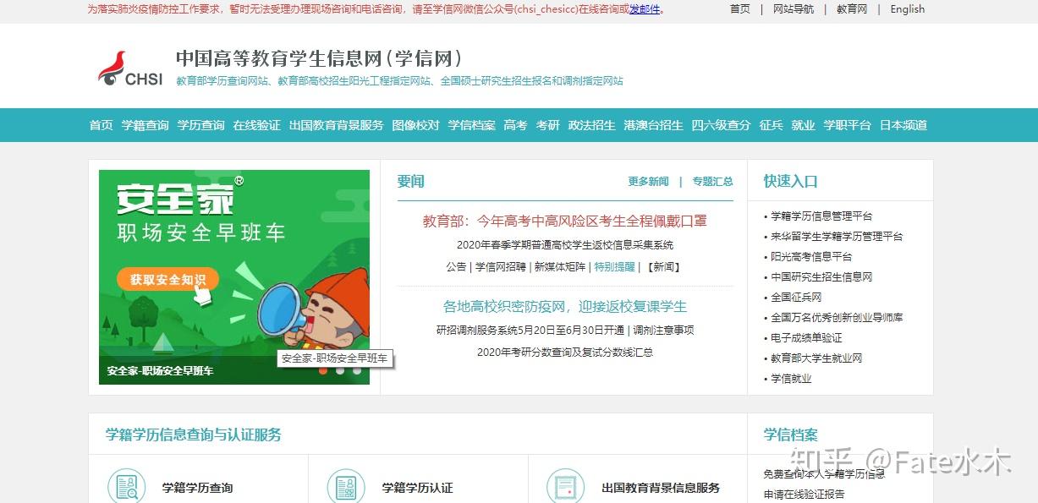
Task: Select the active orange carousel dot
Action: [322, 370]
